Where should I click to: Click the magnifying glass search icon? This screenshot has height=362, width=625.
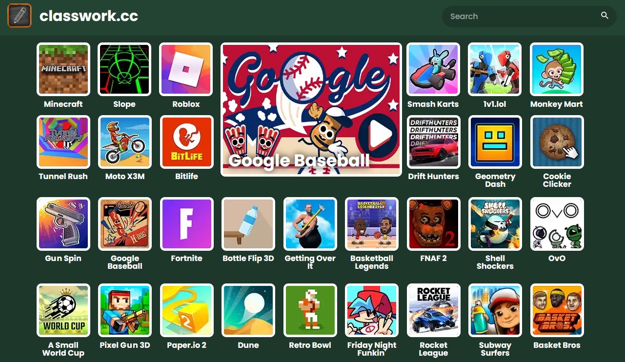605,16
